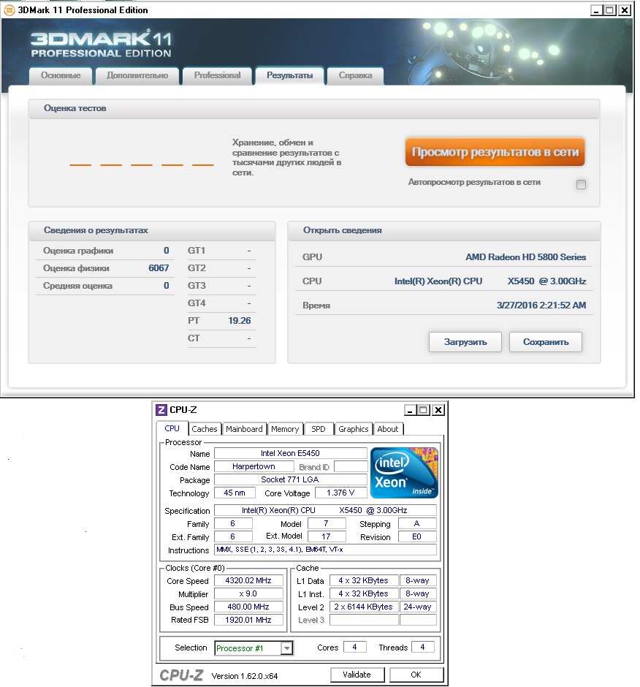Click the 3DMark 11 title bar app icon

pyautogui.click(x=8, y=10)
